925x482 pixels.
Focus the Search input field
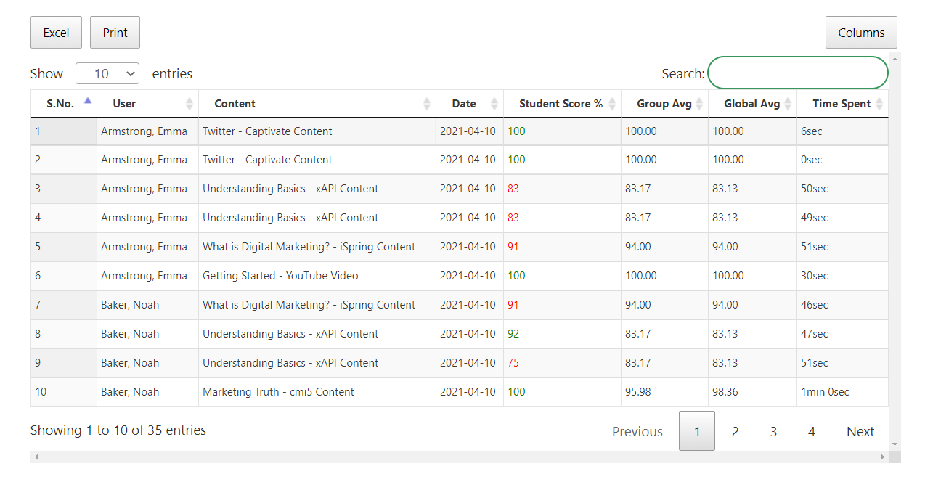coord(798,73)
